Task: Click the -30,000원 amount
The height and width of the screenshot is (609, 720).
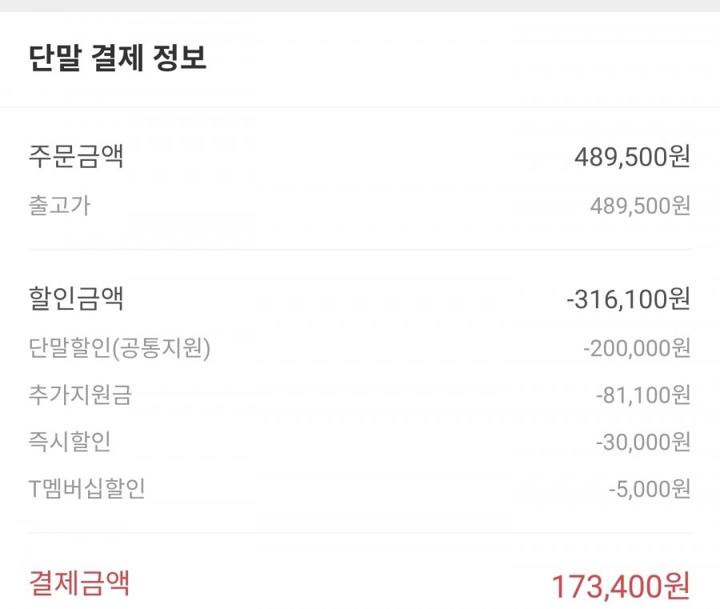Action: coord(642,442)
